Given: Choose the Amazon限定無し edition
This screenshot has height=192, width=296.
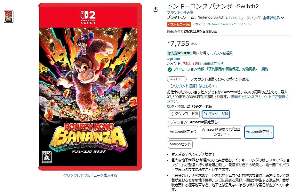Looking at the screenshot, I should (x=259, y=132).
